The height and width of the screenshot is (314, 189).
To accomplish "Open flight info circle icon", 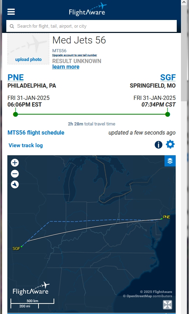I will point(159,145).
